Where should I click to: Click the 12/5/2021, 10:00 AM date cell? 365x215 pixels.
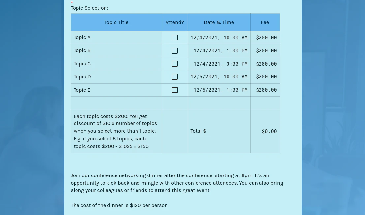(219, 77)
